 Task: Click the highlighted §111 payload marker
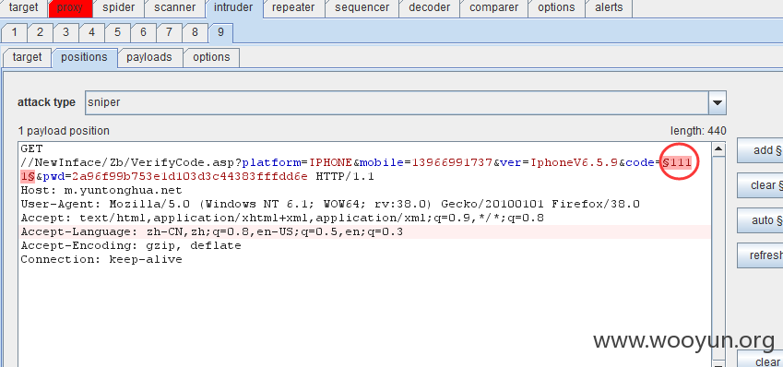click(x=677, y=162)
